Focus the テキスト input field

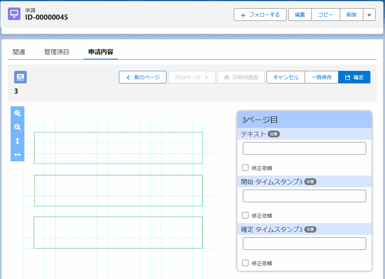(x=304, y=148)
